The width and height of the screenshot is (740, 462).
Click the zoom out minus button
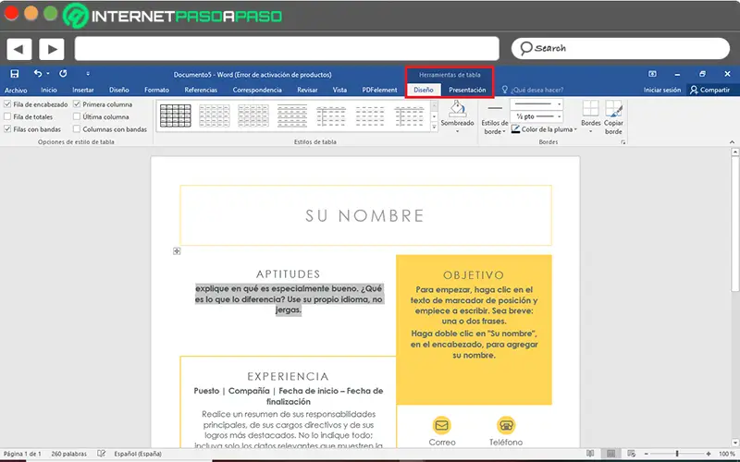coord(647,454)
